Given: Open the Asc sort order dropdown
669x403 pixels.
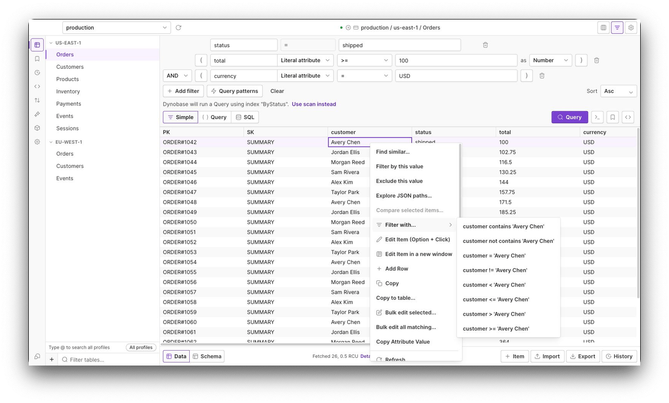Looking at the screenshot, I should coord(619,91).
